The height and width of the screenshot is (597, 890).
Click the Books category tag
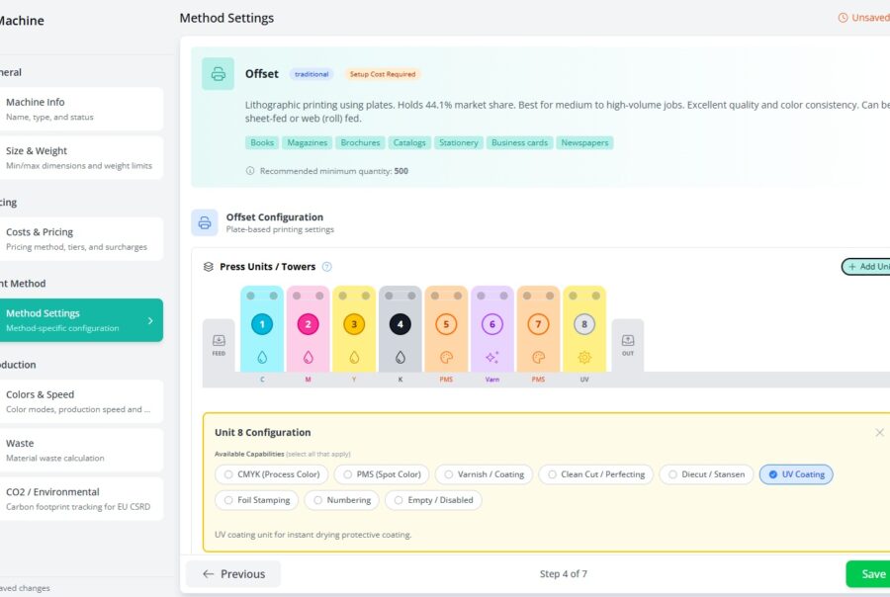click(261, 142)
